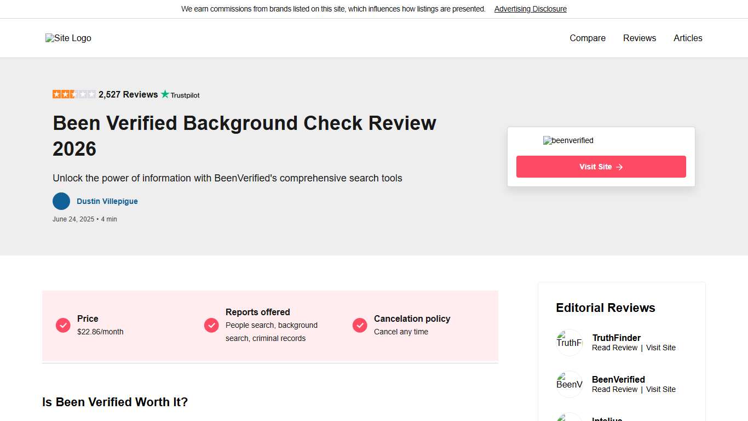The height and width of the screenshot is (421, 748).
Task: Select Reviews in the top navigation
Action: pyautogui.click(x=639, y=38)
